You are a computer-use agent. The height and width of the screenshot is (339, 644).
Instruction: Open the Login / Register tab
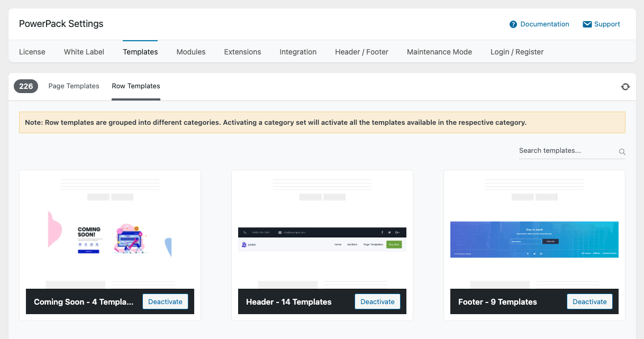tap(517, 52)
